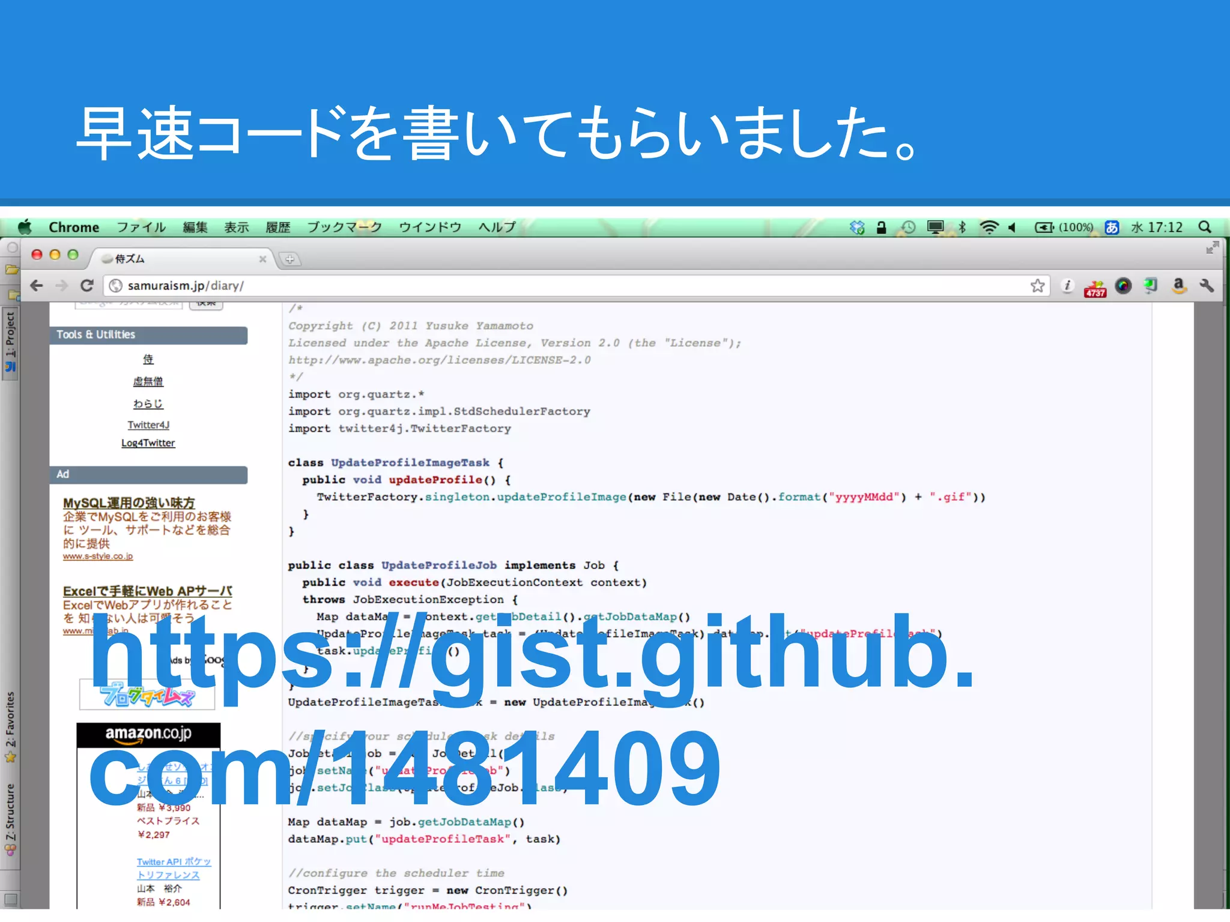Click the Dropbox menu bar icon

coord(857,227)
